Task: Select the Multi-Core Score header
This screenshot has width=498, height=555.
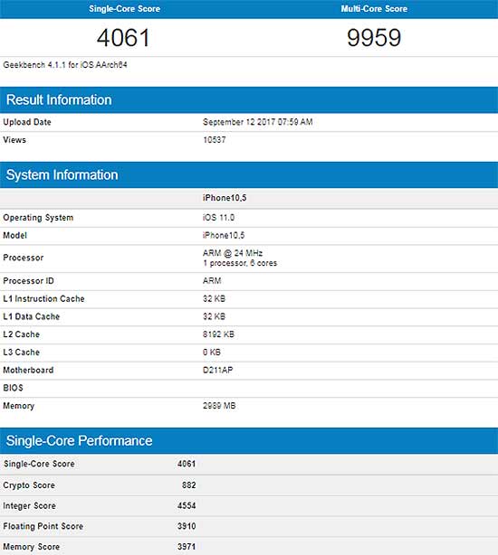Action: pos(374,8)
